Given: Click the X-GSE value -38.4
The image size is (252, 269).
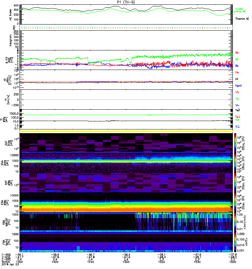Looking at the screenshot, I should [x=126, y=255].
